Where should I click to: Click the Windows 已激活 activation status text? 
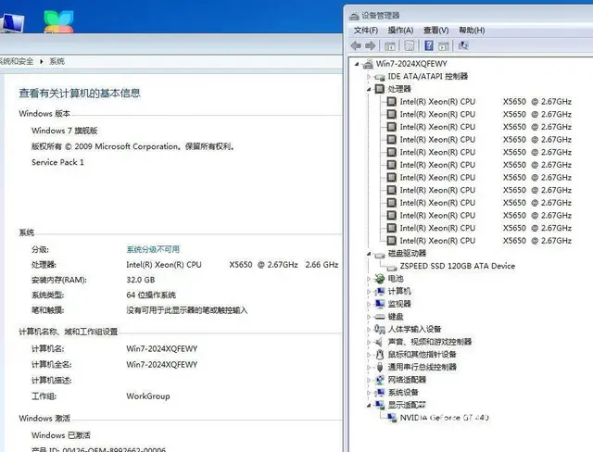(x=61, y=435)
